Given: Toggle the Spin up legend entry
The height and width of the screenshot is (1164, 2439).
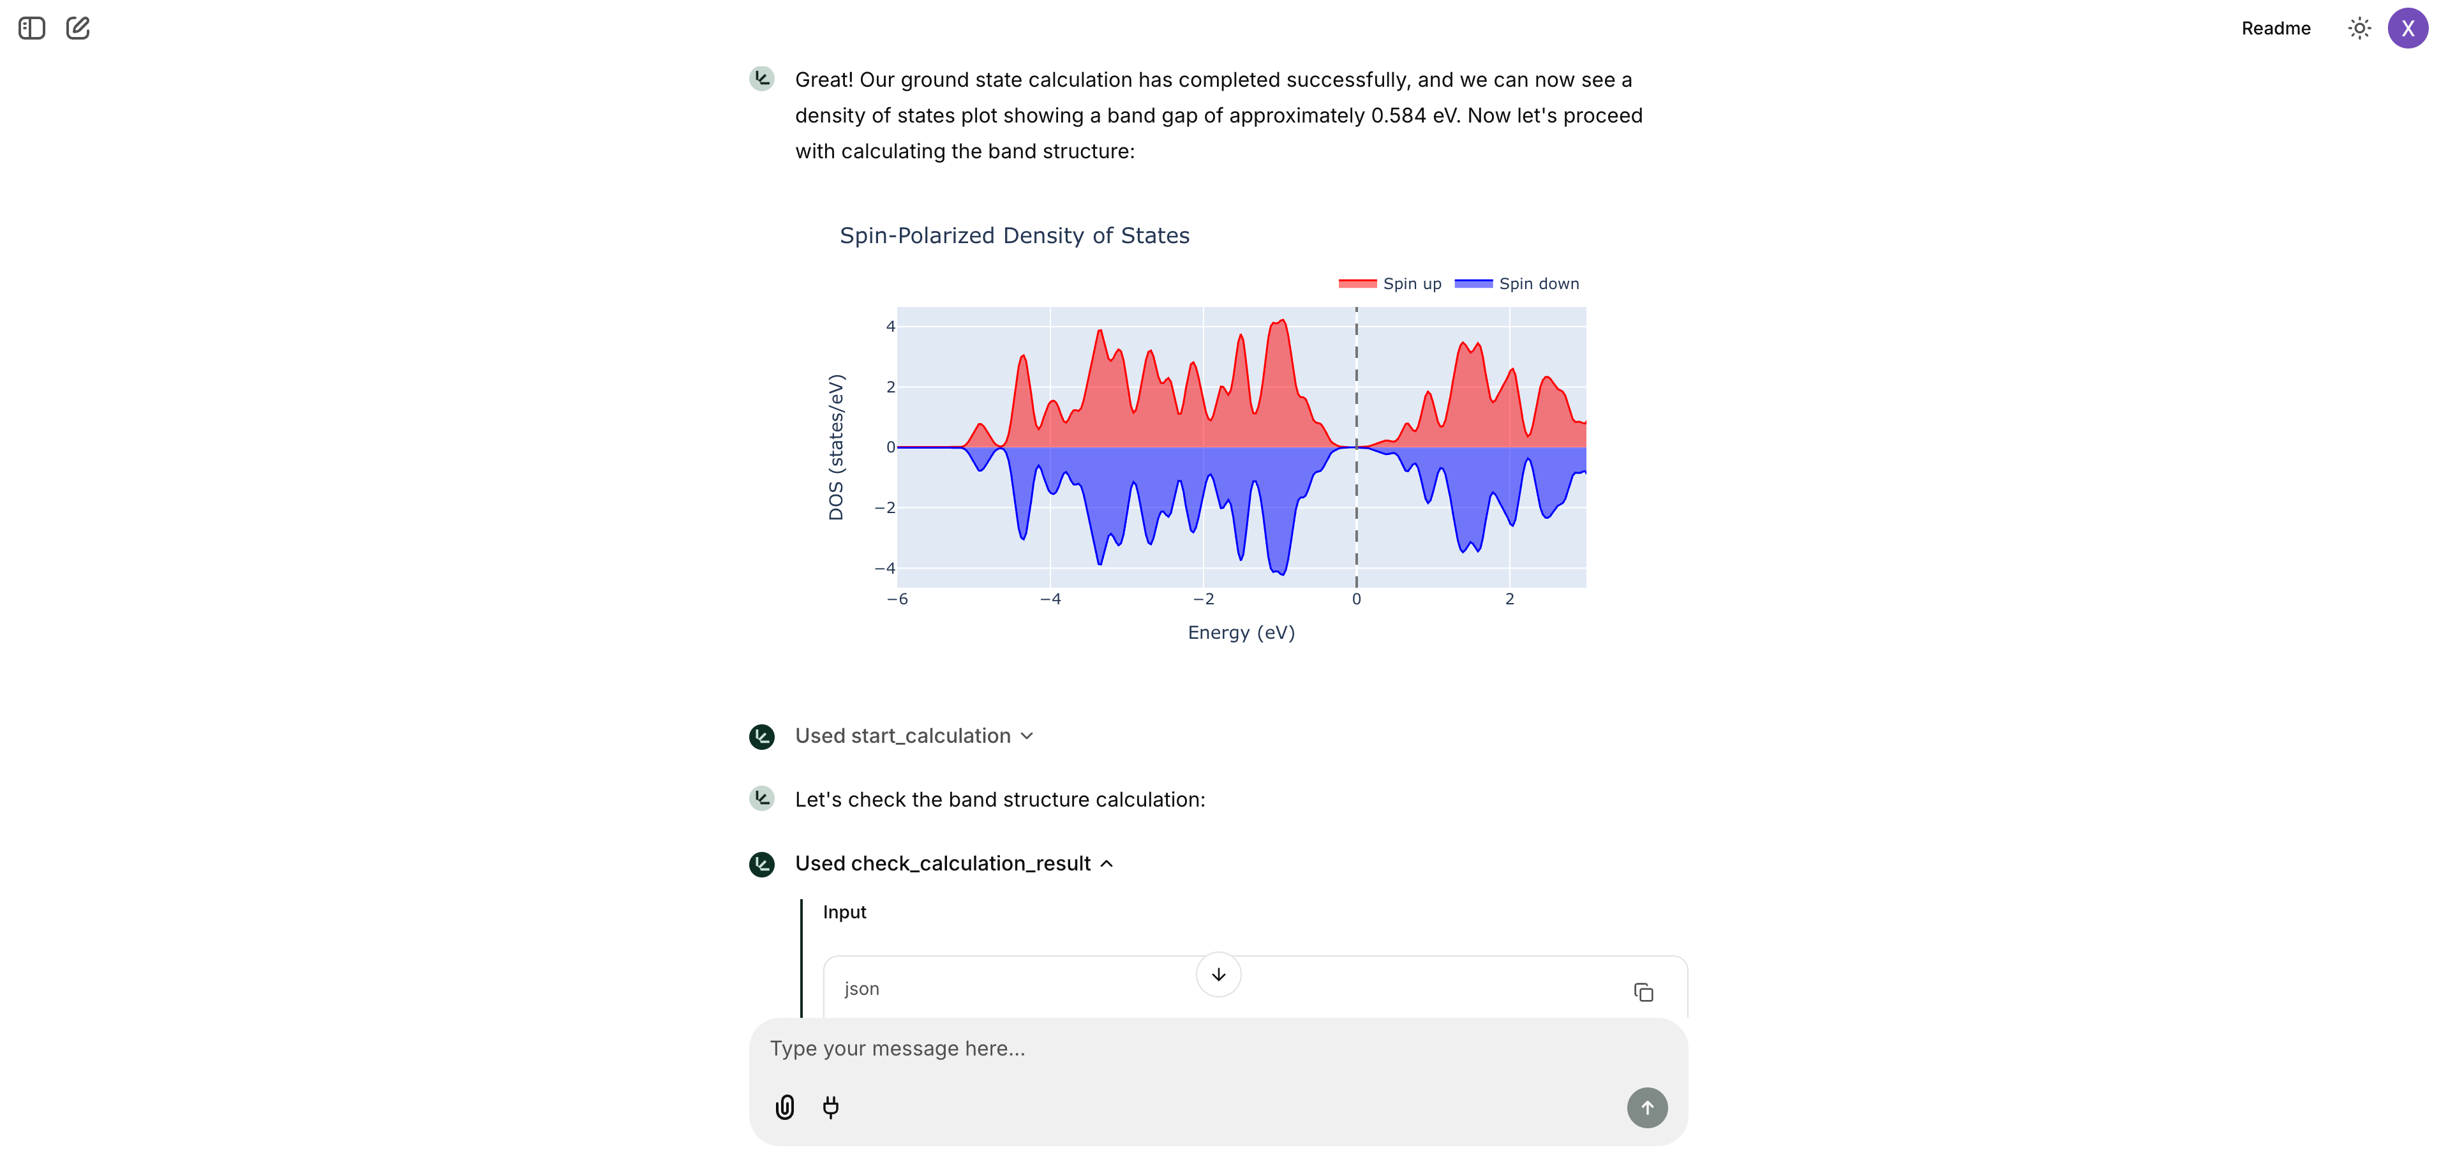Looking at the screenshot, I should (1390, 283).
